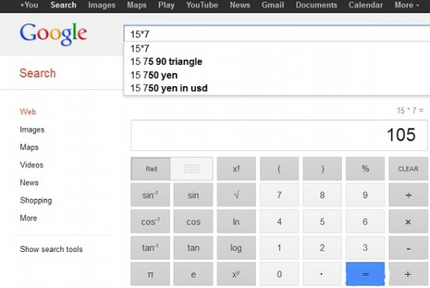Viewport: 430px width, 288px height.
Task: Insert Euler's constant e
Action: [x=193, y=274]
